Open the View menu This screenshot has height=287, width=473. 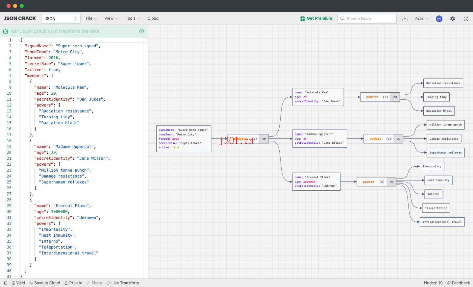[x=111, y=18]
